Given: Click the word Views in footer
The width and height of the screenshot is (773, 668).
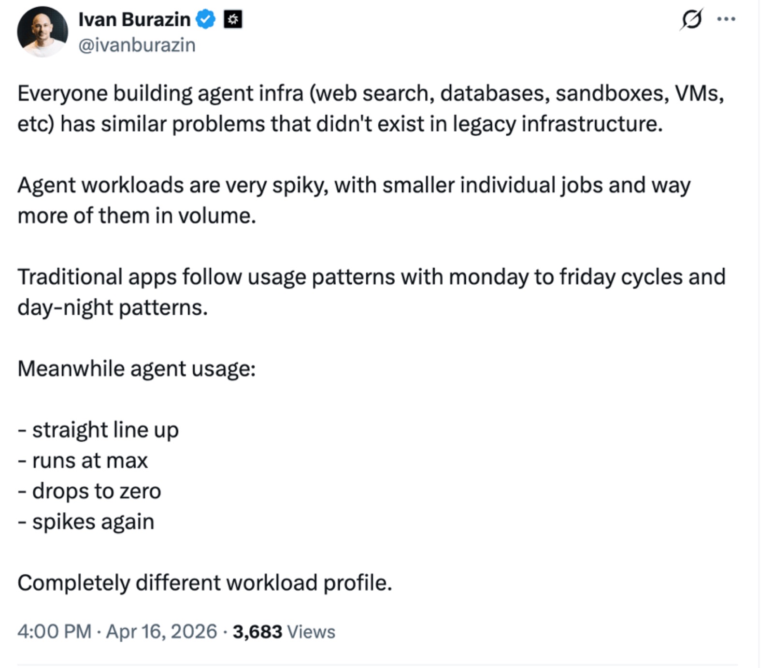Looking at the screenshot, I should [311, 632].
